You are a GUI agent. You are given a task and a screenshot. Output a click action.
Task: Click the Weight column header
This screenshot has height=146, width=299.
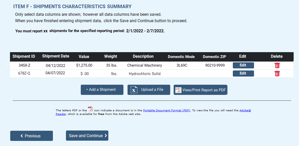pos(111,56)
